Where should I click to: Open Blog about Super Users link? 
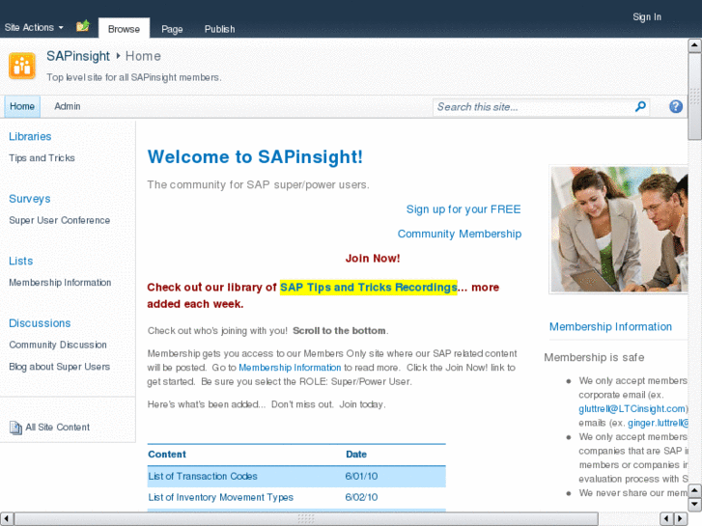tap(60, 367)
